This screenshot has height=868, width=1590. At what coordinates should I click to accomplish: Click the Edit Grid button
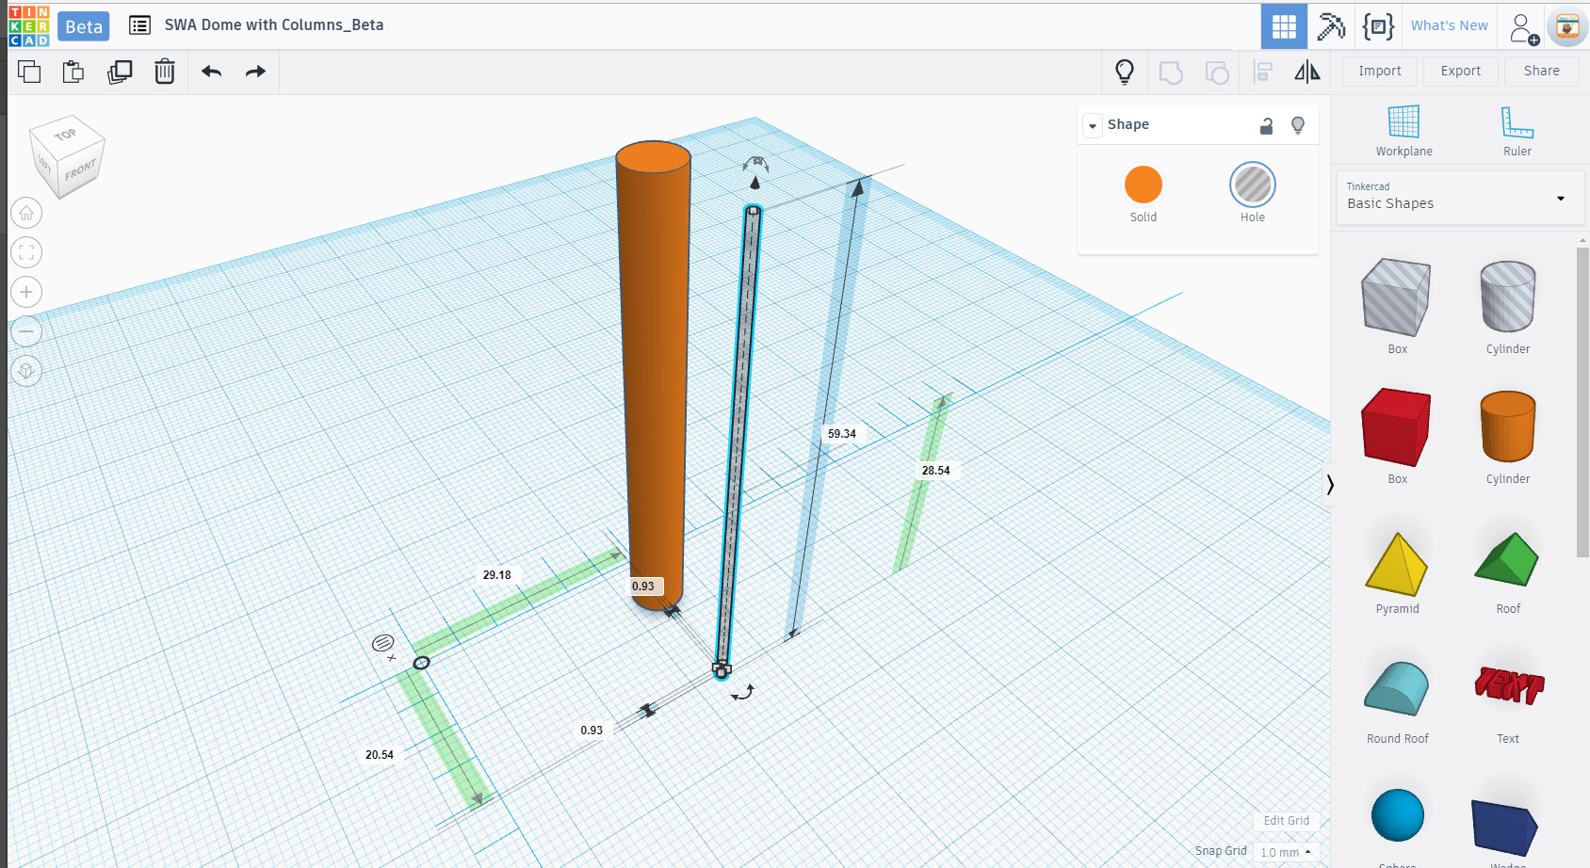1286,821
